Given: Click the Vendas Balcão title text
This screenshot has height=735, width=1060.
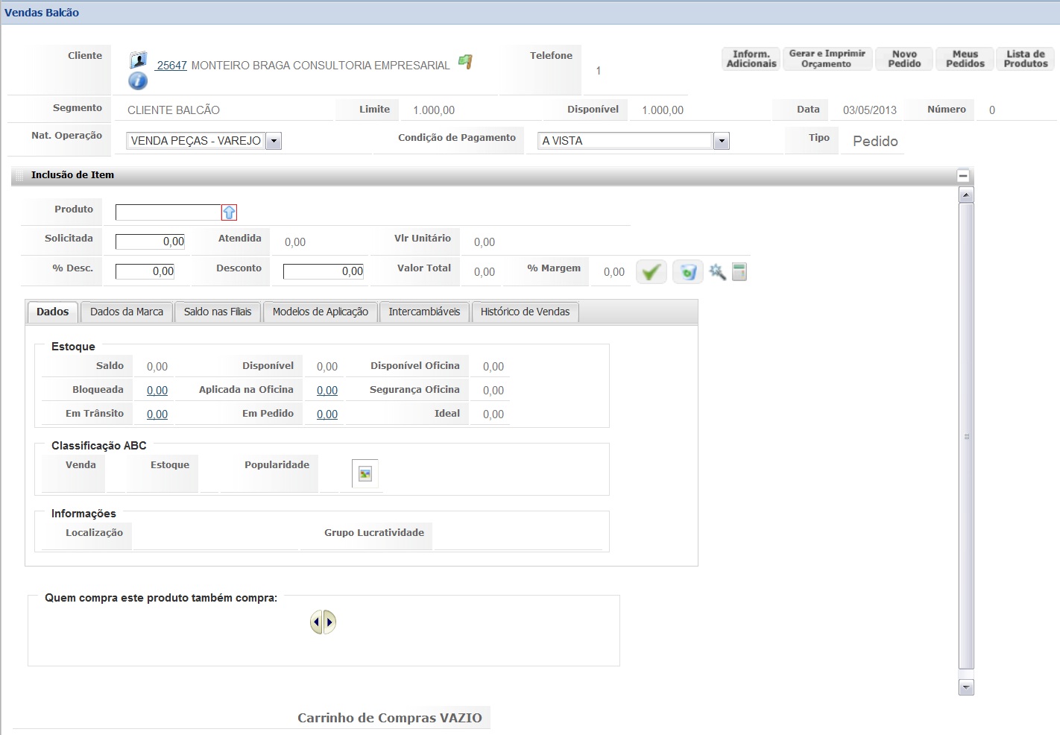Looking at the screenshot, I should [x=42, y=13].
